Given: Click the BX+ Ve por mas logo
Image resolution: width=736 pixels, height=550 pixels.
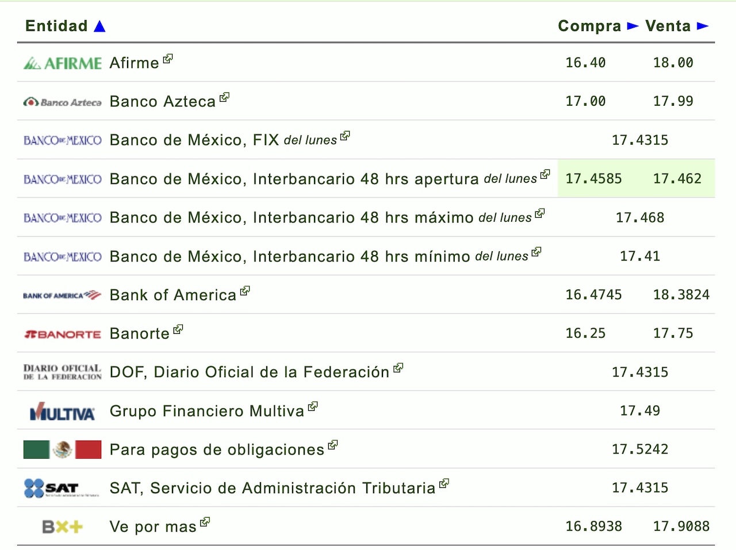Looking at the screenshot, I should click(63, 526).
